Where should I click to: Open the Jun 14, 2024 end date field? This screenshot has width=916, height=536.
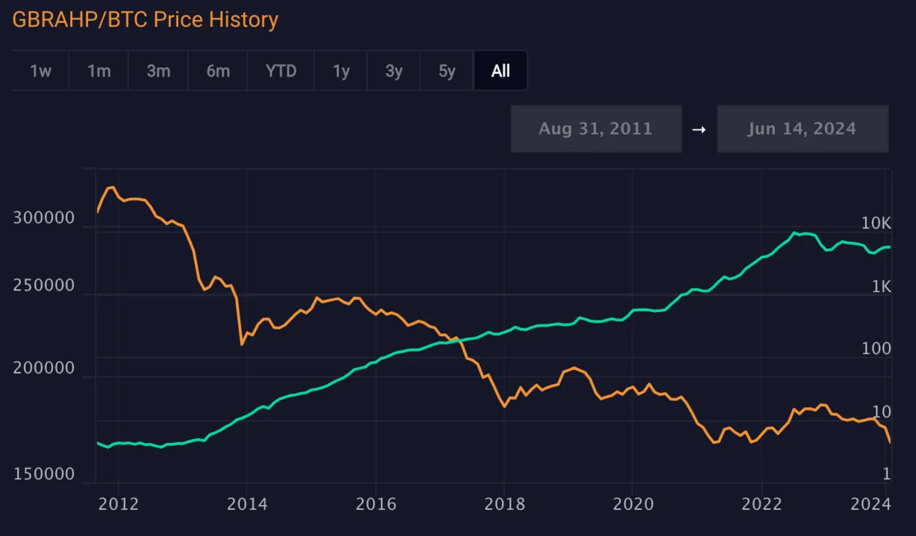[802, 129]
